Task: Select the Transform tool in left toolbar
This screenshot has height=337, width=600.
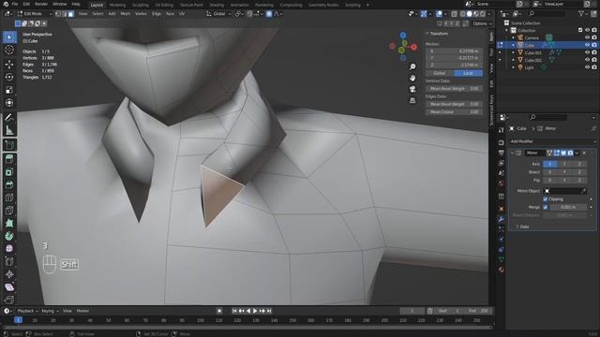Action: pos(9,103)
